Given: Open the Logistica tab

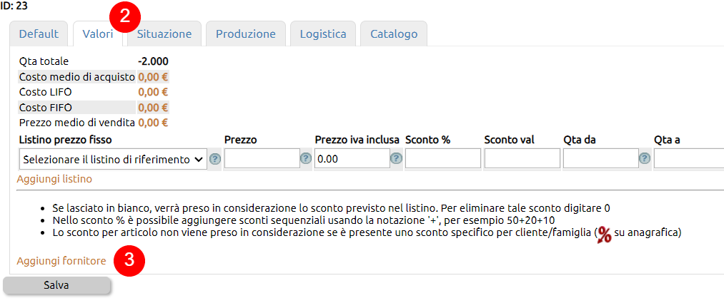Looking at the screenshot, I should [x=323, y=34].
